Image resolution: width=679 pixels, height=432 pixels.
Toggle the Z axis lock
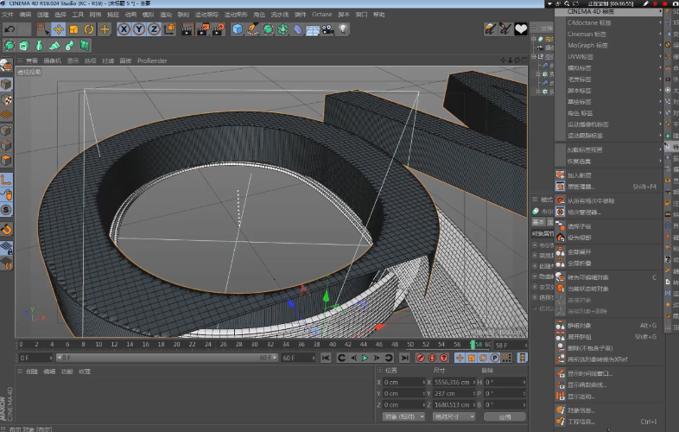[154, 29]
